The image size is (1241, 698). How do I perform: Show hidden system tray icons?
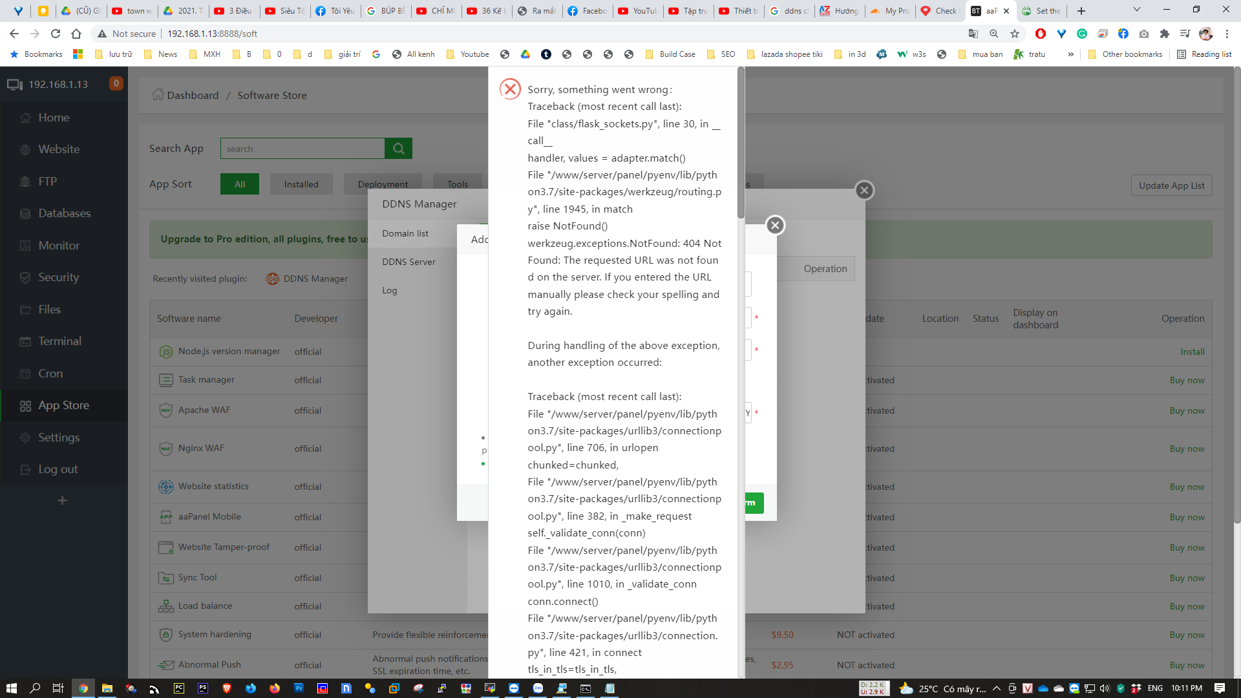coord(996,688)
